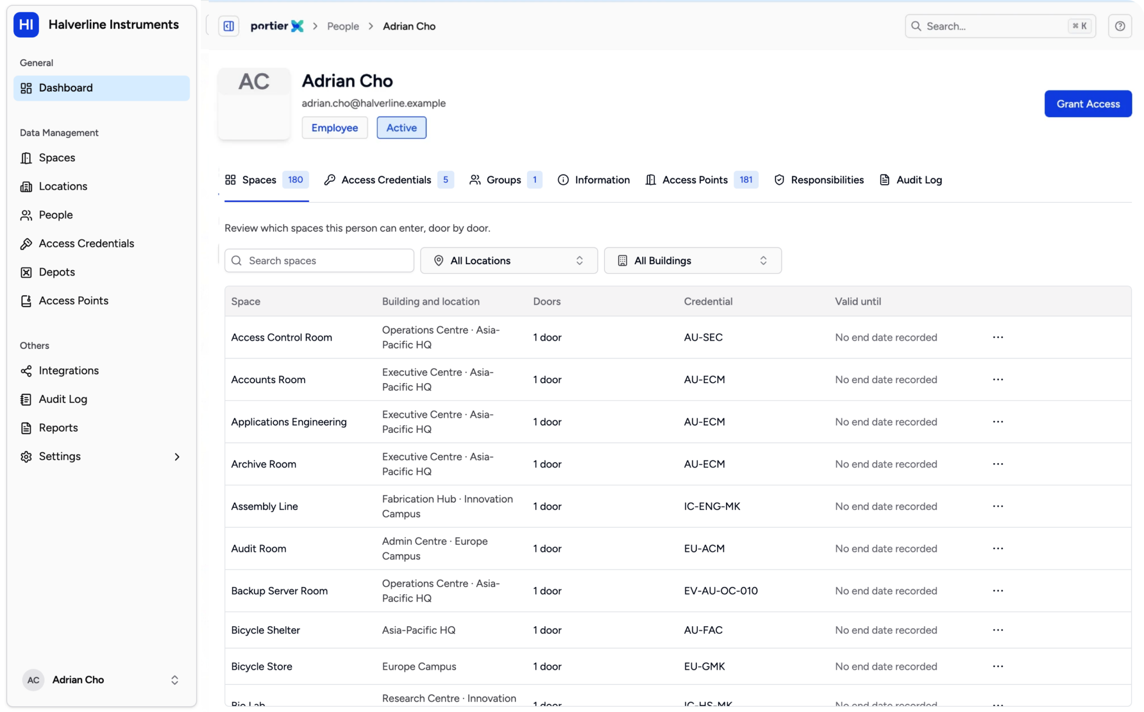1144x712 pixels.
Task: Open row menu for Archive Room
Action: point(997,464)
